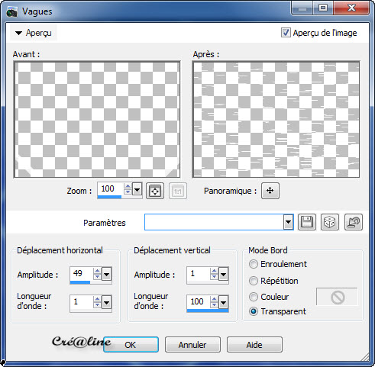The height and width of the screenshot is (367, 375).
Task: Select the Répétition radio button
Action: [x=254, y=281]
